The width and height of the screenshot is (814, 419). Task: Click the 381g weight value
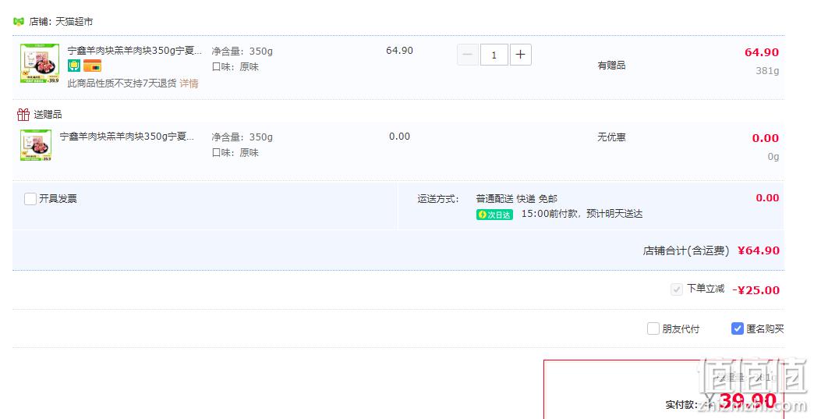pyautogui.click(x=767, y=70)
